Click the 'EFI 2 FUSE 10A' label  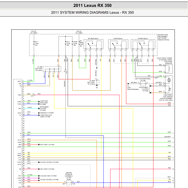pos(68,43)
